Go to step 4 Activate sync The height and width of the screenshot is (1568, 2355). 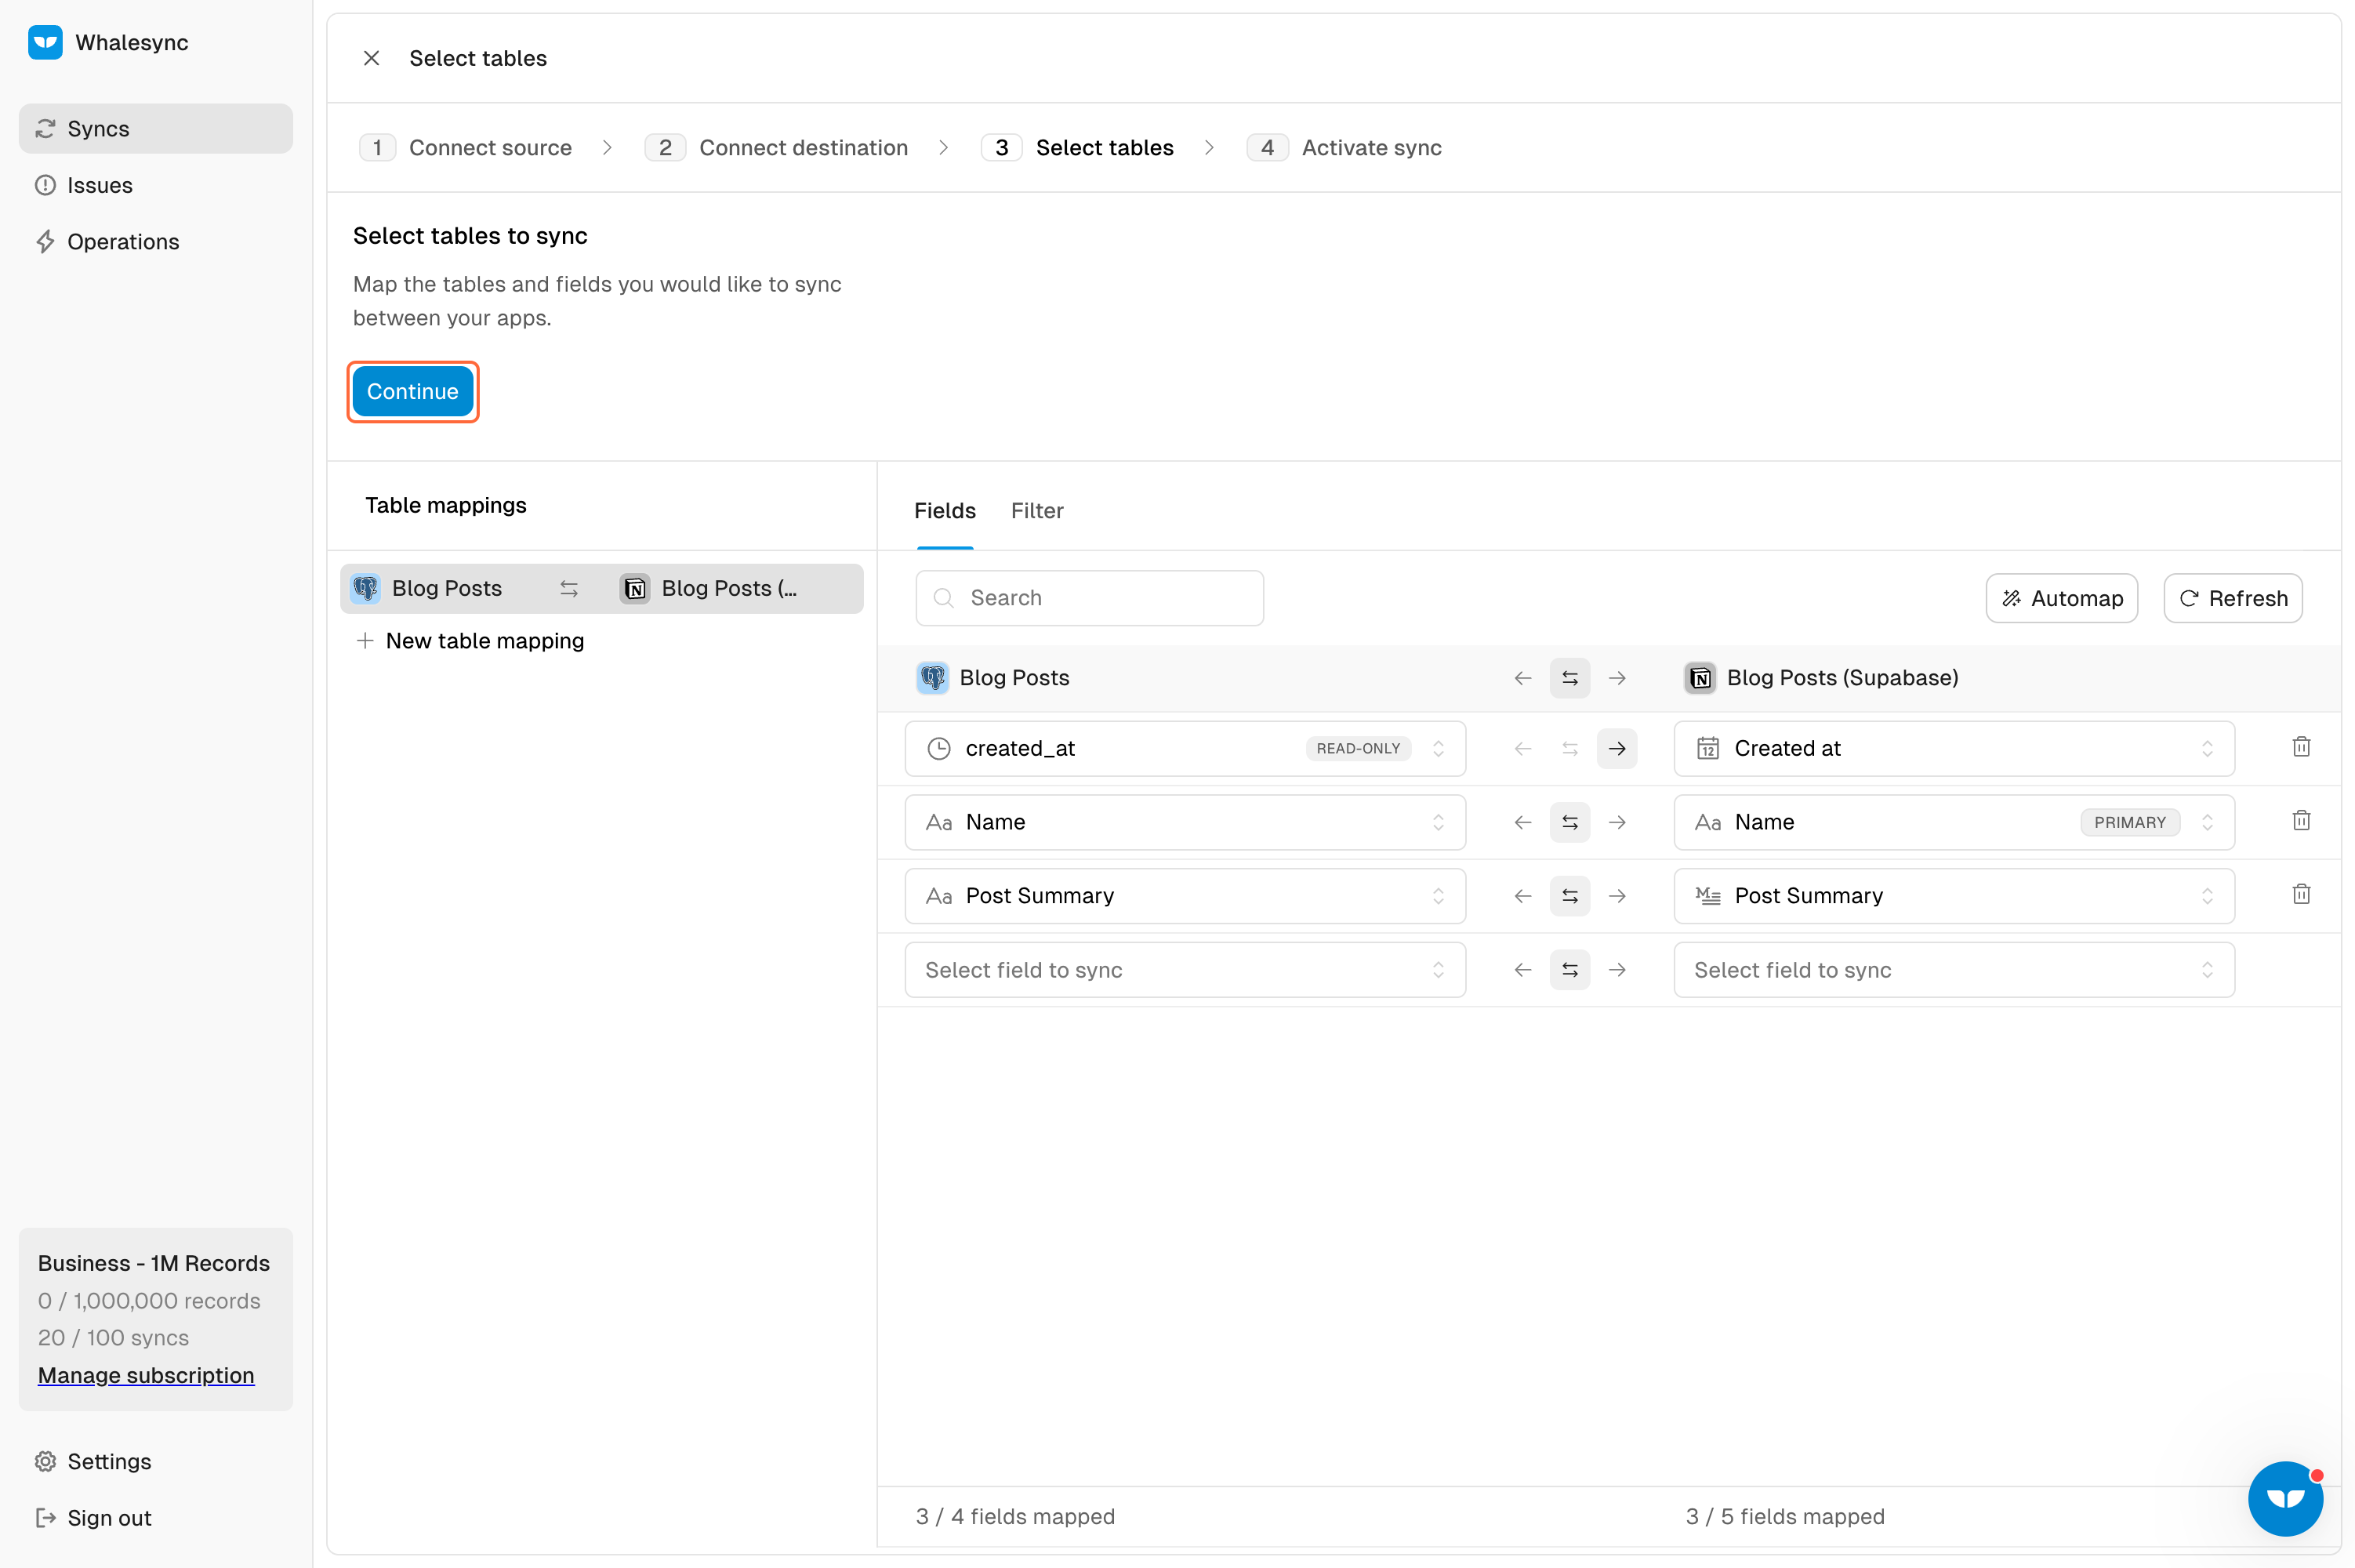click(x=1344, y=148)
